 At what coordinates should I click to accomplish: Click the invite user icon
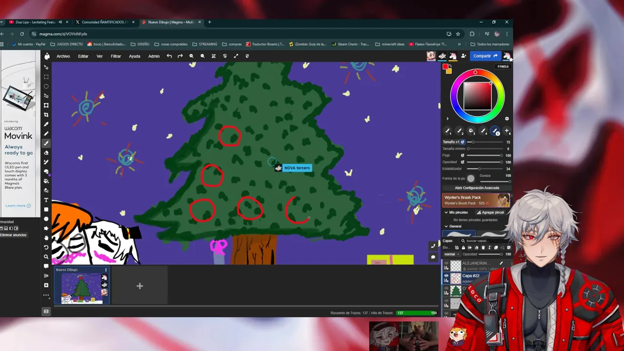[x=464, y=56]
